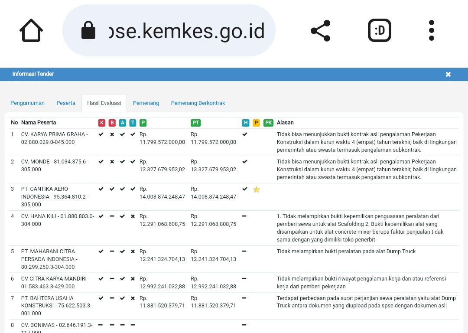Click the 'riwayat pengalaman kerja' reason text

[361, 283]
